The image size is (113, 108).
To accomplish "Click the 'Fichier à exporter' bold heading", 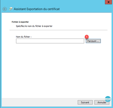I will coord(20,22).
